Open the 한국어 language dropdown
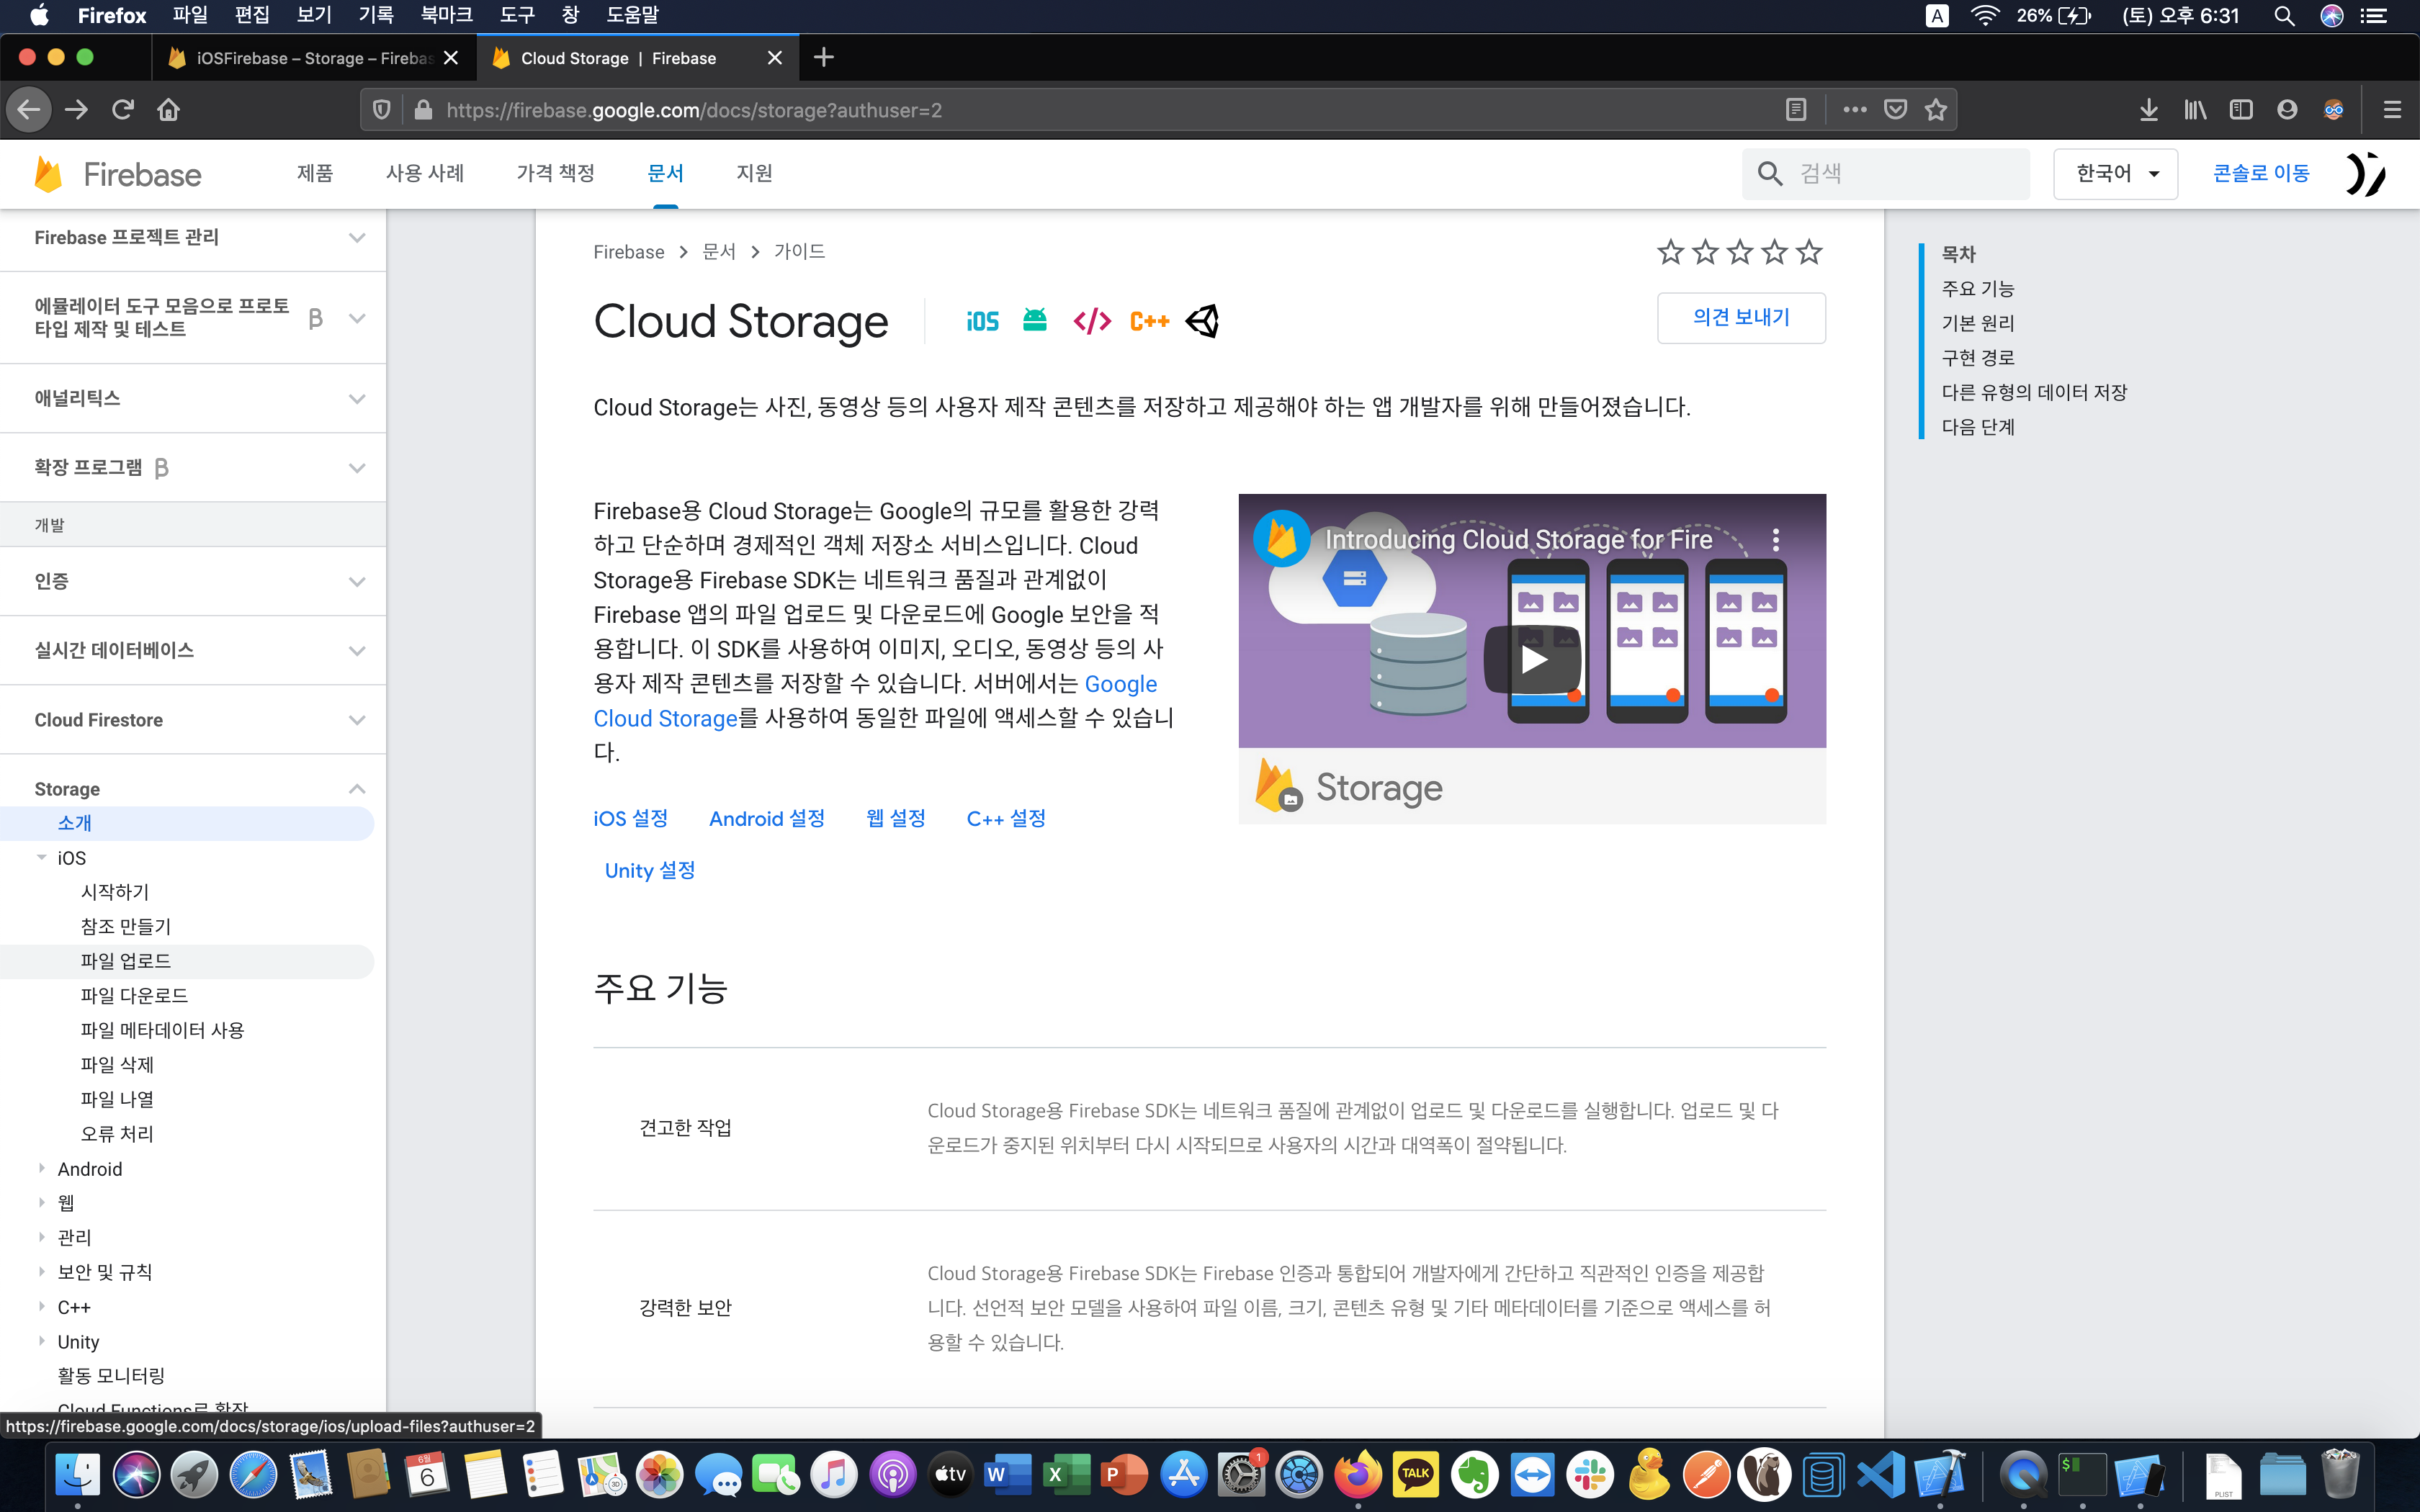2420x1512 pixels. pyautogui.click(x=2115, y=174)
